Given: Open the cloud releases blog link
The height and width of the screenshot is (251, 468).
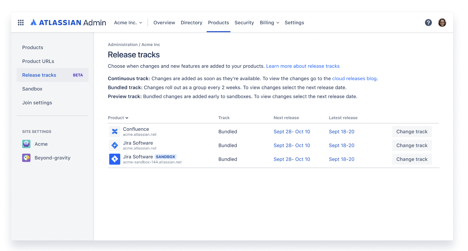Looking at the screenshot, I should 354,78.
